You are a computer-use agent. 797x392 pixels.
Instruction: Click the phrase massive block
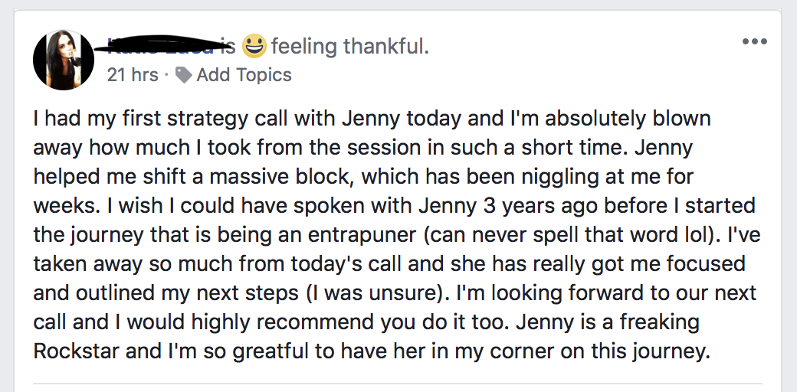(267, 177)
